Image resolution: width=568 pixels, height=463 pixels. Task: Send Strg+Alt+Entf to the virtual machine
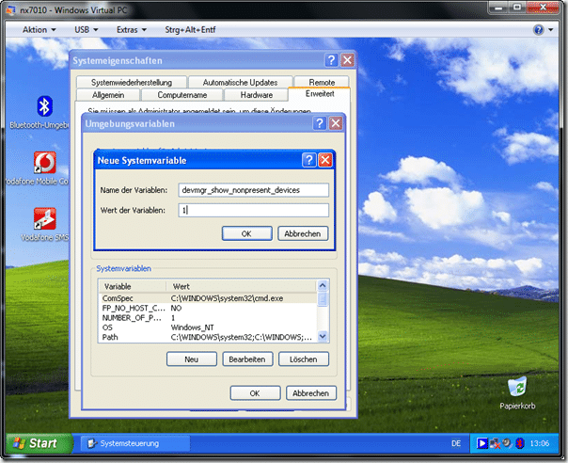click(x=190, y=30)
